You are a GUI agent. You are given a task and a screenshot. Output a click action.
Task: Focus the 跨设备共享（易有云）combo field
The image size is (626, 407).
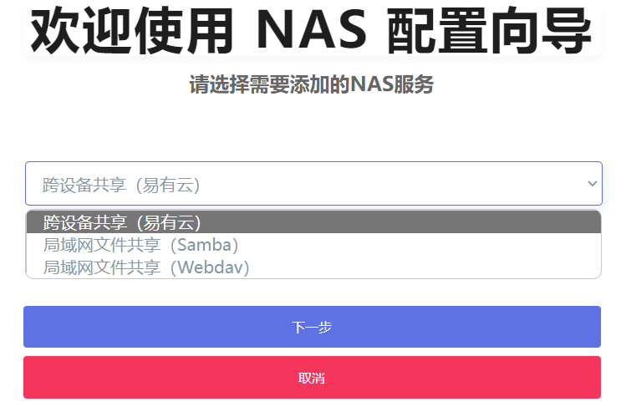pos(313,184)
